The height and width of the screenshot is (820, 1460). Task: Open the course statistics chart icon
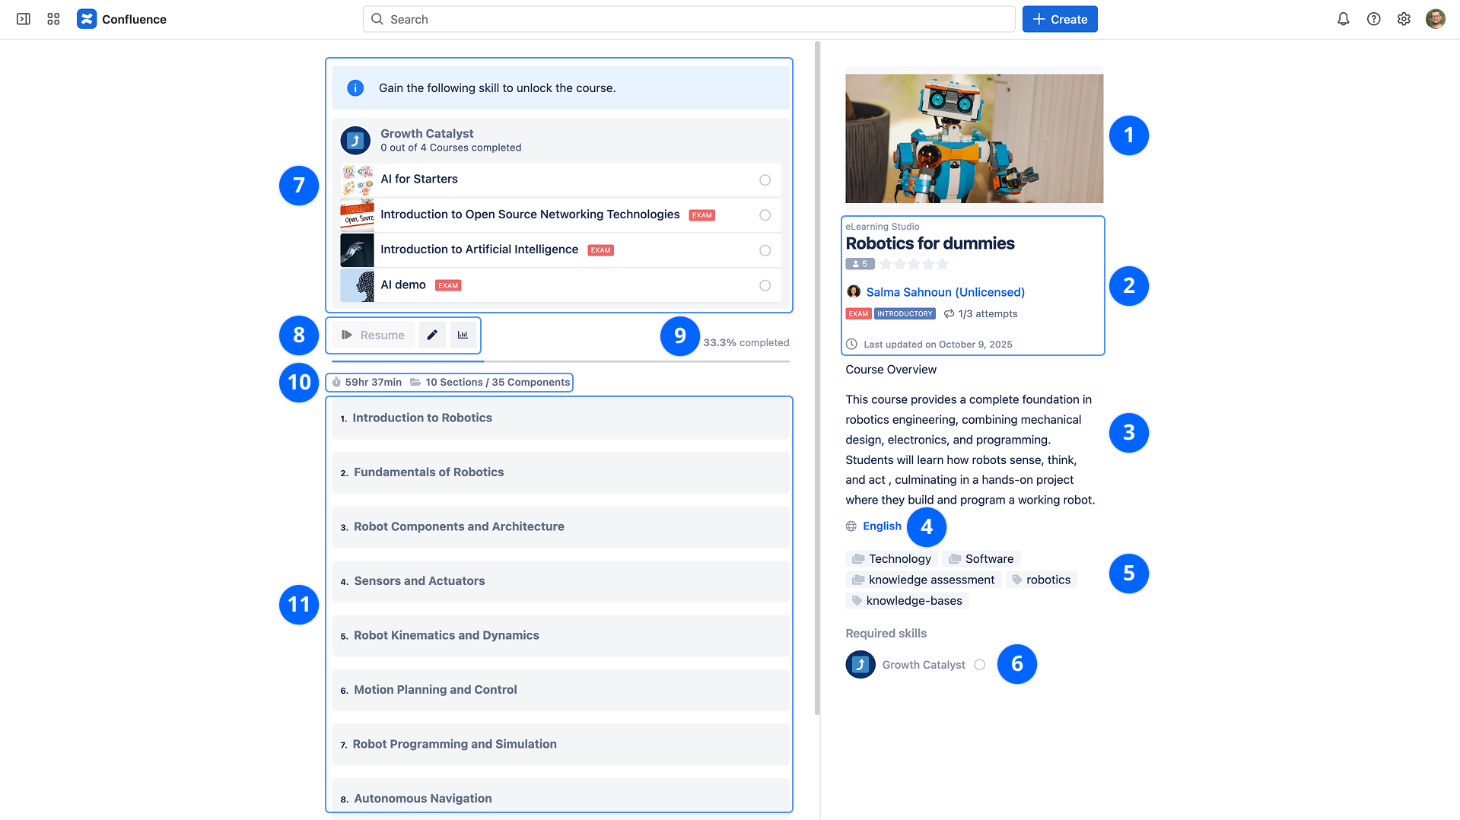463,335
